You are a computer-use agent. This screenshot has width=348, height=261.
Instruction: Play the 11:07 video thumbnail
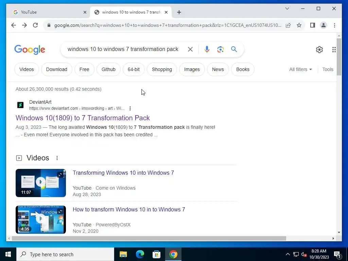coord(41,183)
